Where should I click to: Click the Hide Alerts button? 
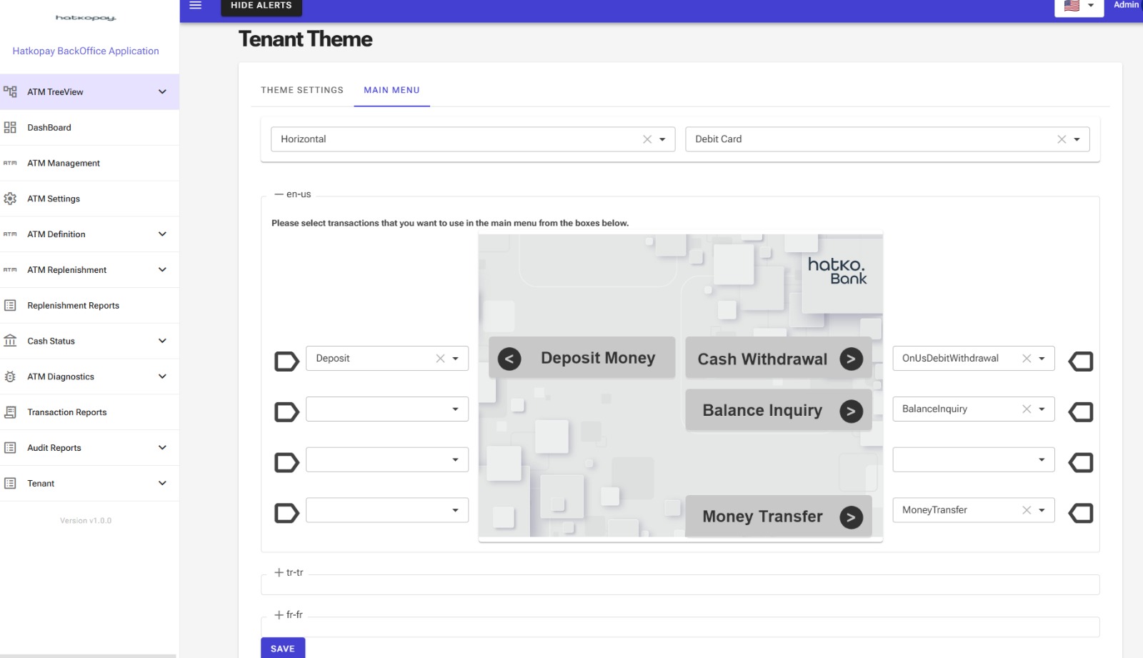[x=261, y=6]
